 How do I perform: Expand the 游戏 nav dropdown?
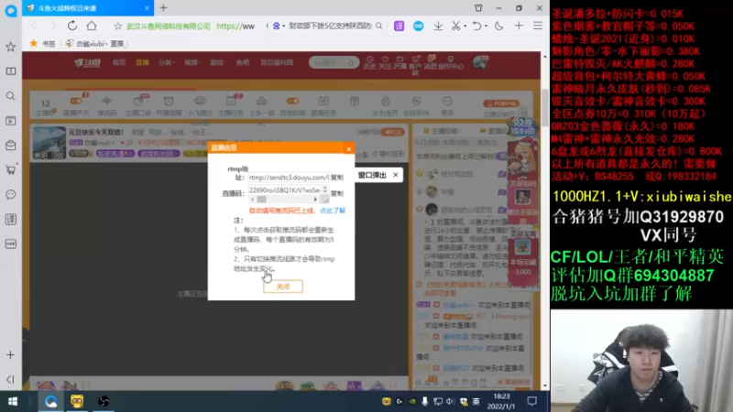pos(217,62)
